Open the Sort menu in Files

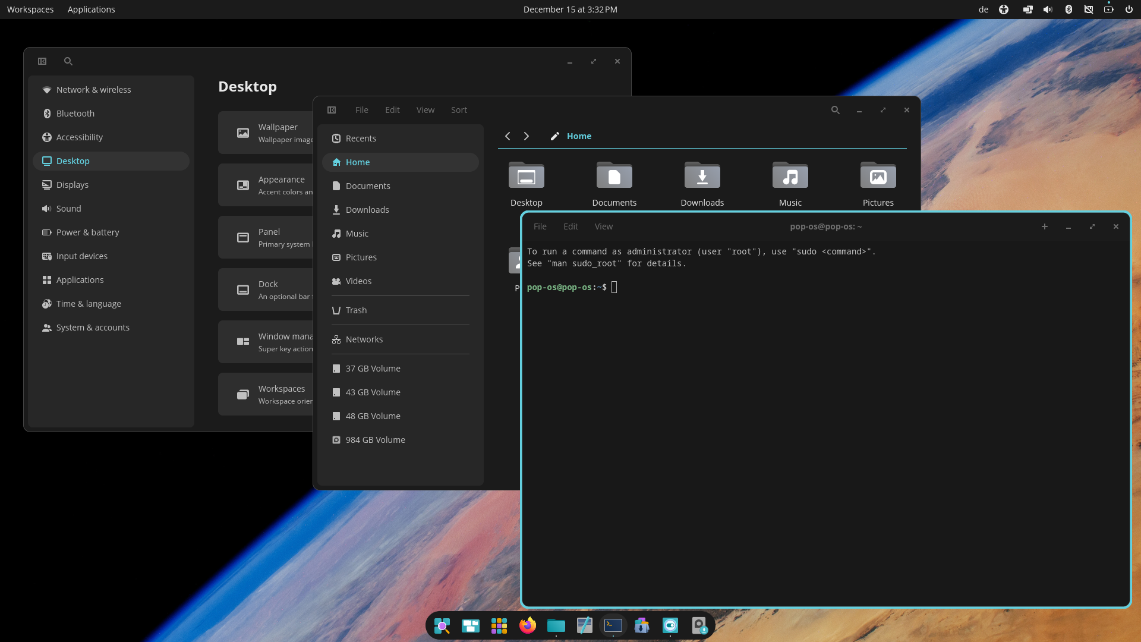[458, 110]
